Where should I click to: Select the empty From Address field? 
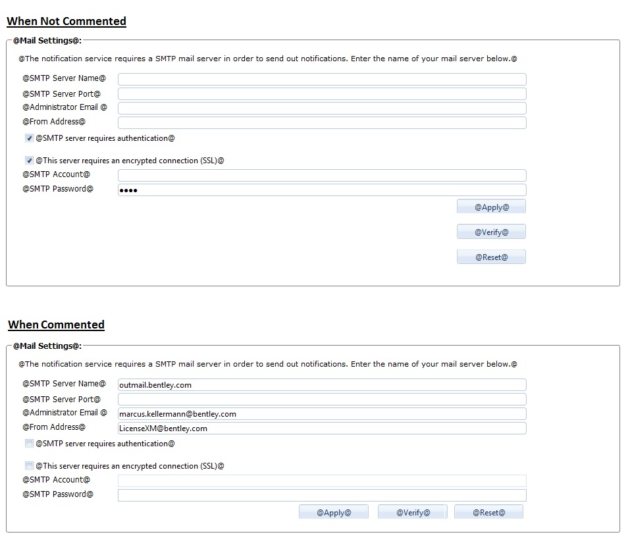click(322, 122)
